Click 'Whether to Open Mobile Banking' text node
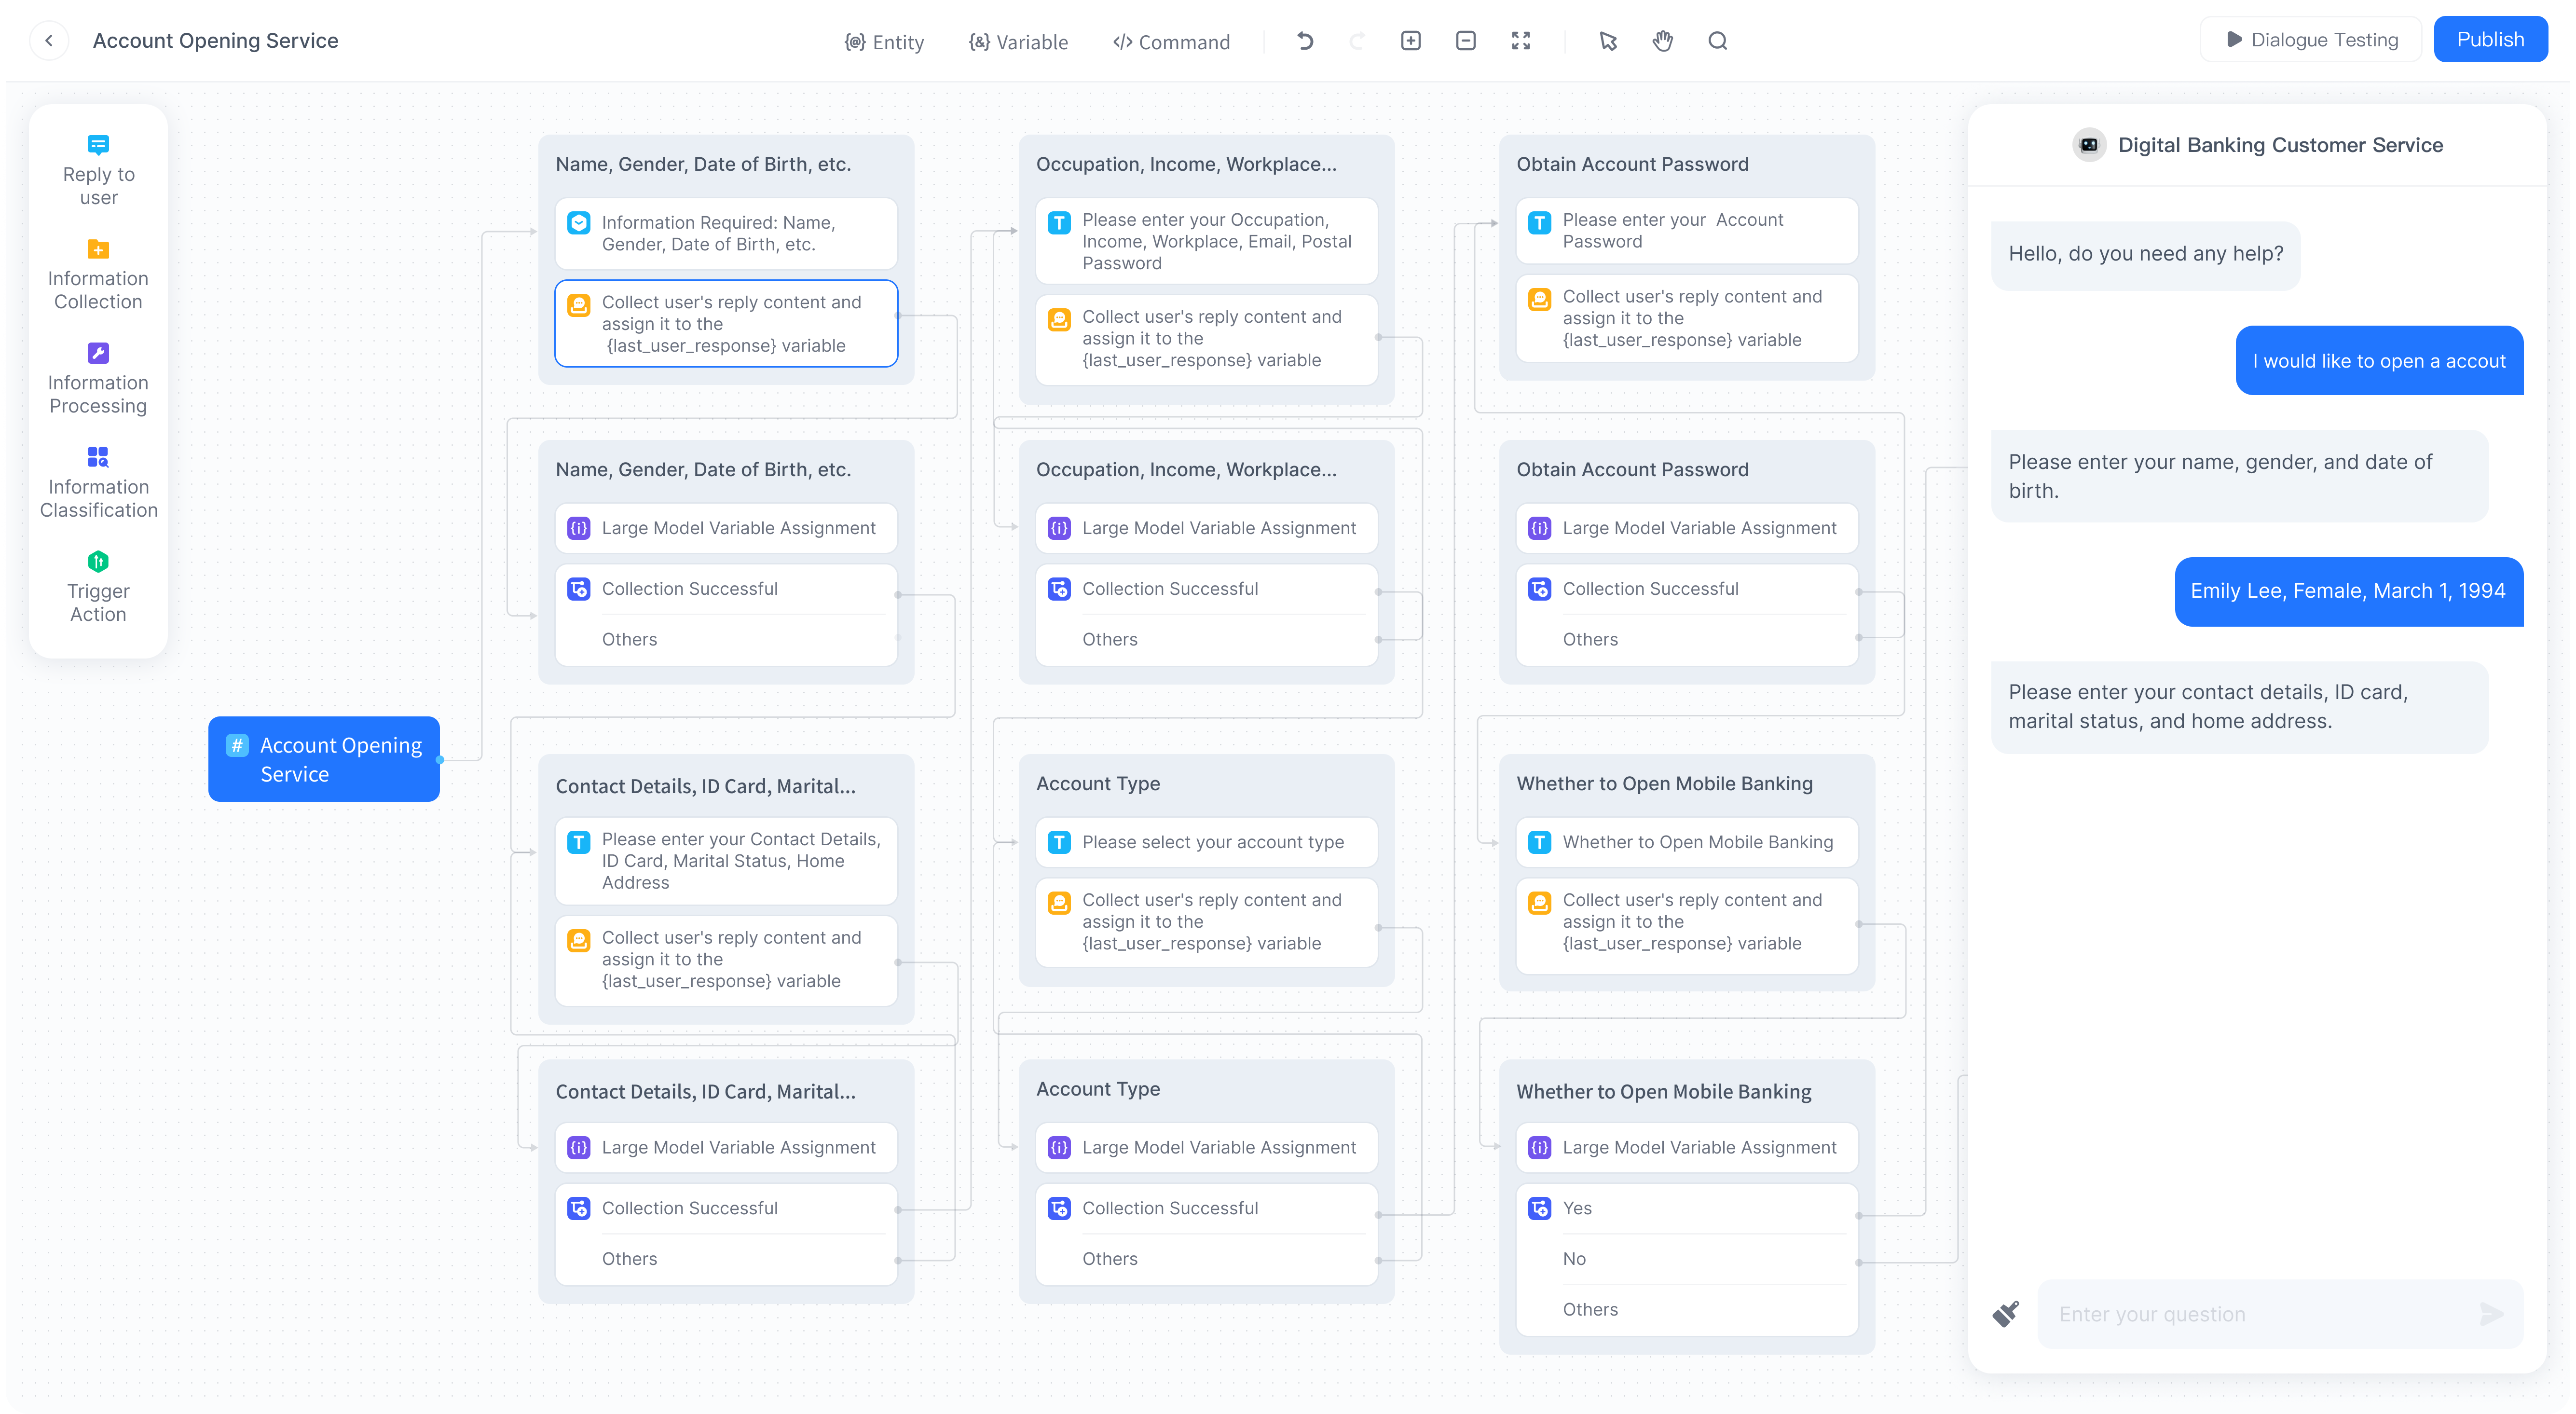Viewport: 2576px width, 1414px height. point(1687,842)
